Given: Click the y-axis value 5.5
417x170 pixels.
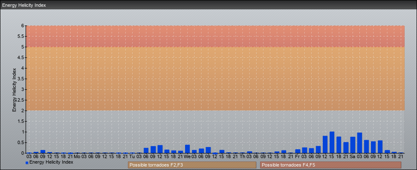Looking at the screenshot, I should point(21,36).
